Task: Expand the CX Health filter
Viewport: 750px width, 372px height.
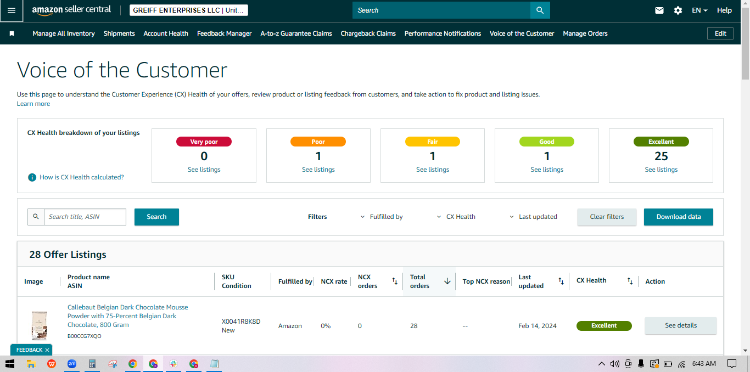Action: (x=456, y=217)
